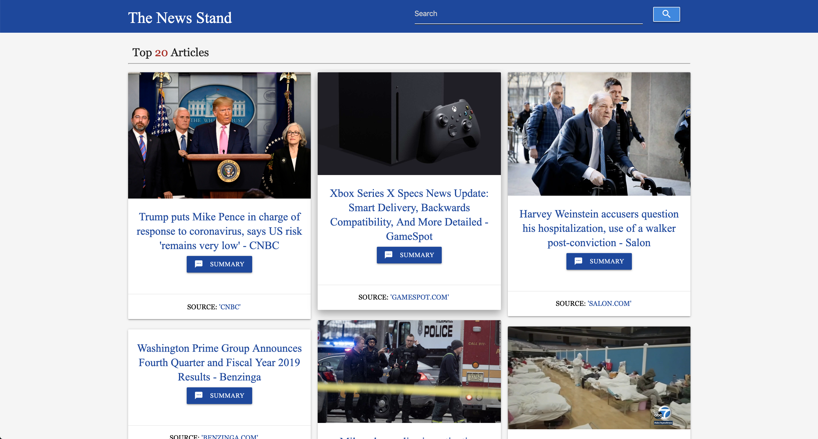Click the chat icon on the Salon Summary button
Viewport: 818px width, 439px height.
pos(578,261)
